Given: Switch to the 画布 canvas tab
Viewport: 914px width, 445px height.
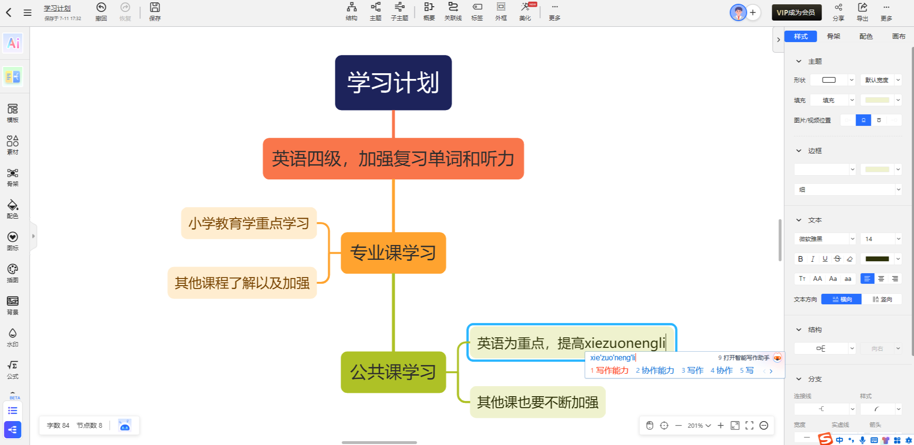Looking at the screenshot, I should pyautogui.click(x=899, y=36).
